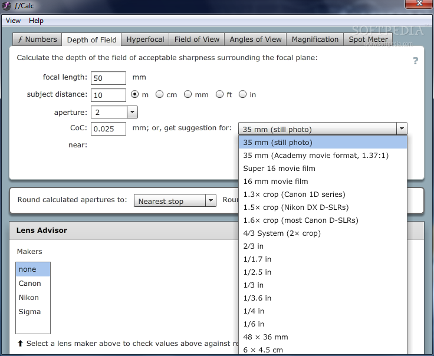Choose the 1/3.6 in sensor option
This screenshot has height=356, width=434.
click(323, 298)
